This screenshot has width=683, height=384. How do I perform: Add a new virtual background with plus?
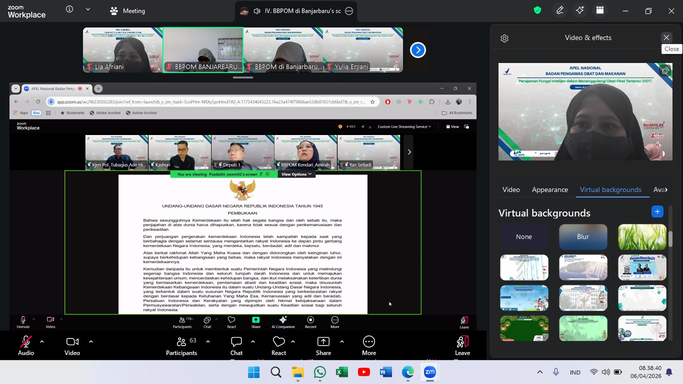point(657,211)
